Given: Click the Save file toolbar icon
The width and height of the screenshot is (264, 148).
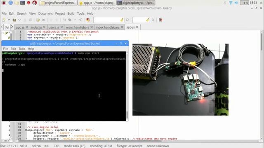Looking at the screenshot, I should pyautogui.click(x=25, y=20).
